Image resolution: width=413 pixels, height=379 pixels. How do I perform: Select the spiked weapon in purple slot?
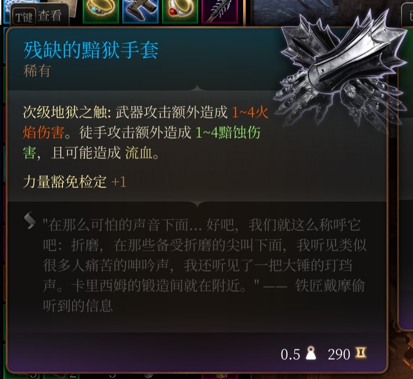click(220, 11)
